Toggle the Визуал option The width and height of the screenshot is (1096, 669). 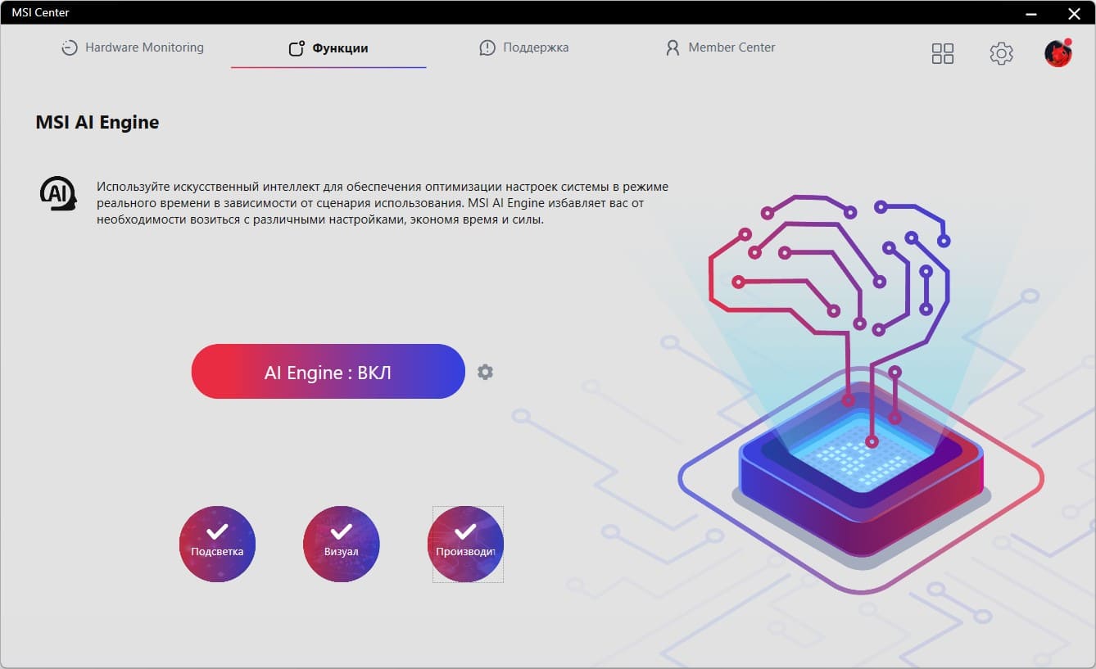(341, 544)
